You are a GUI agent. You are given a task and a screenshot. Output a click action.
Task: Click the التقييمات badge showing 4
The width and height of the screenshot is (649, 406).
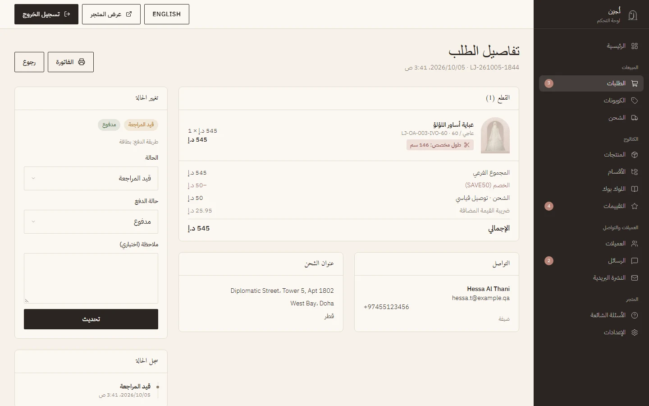(549, 206)
